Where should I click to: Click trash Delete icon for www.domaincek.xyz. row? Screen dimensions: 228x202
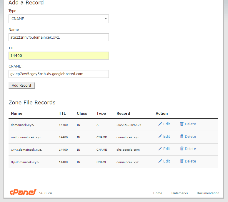(x=182, y=149)
